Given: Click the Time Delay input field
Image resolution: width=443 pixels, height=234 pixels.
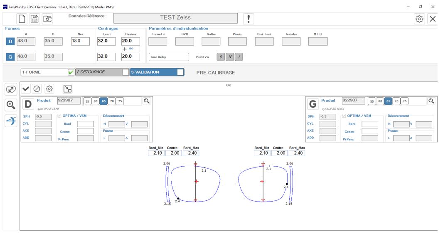Looking at the screenshot, I should 169,57.
